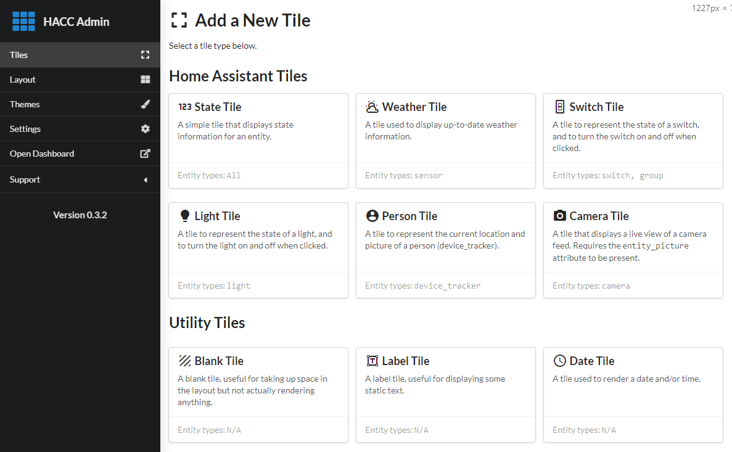Screen dimensions: 732x452
Task: Click the Settings gear icon
Action: (146, 129)
